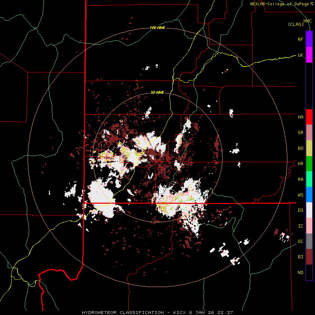Click the BD legend label
This screenshot has height=315, width=315.
coord(300,148)
